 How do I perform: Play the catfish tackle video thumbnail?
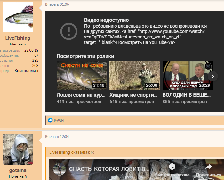pyautogui.click(x=82, y=76)
